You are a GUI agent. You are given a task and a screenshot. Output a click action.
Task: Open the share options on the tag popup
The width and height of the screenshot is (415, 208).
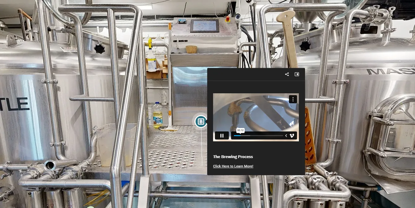point(286,74)
